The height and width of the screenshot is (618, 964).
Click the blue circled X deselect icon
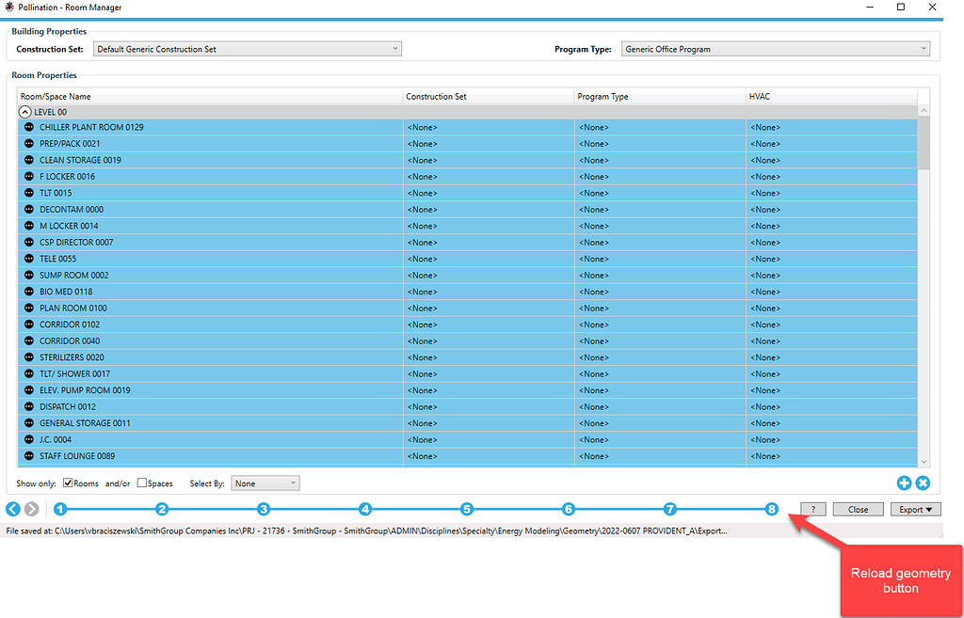coord(923,483)
